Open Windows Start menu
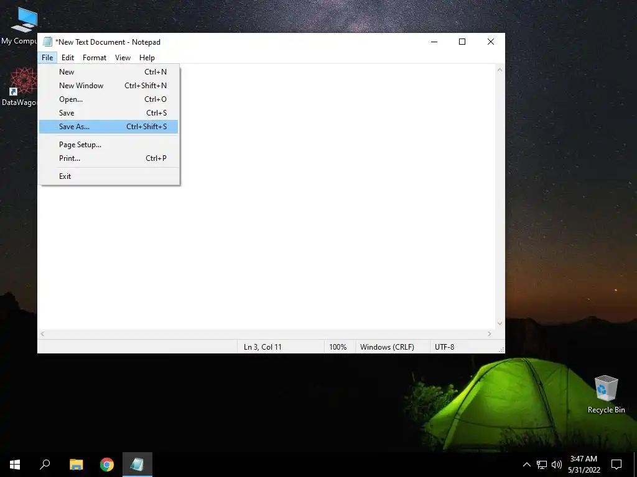Viewport: 637px width, 477px height. [x=15, y=465]
